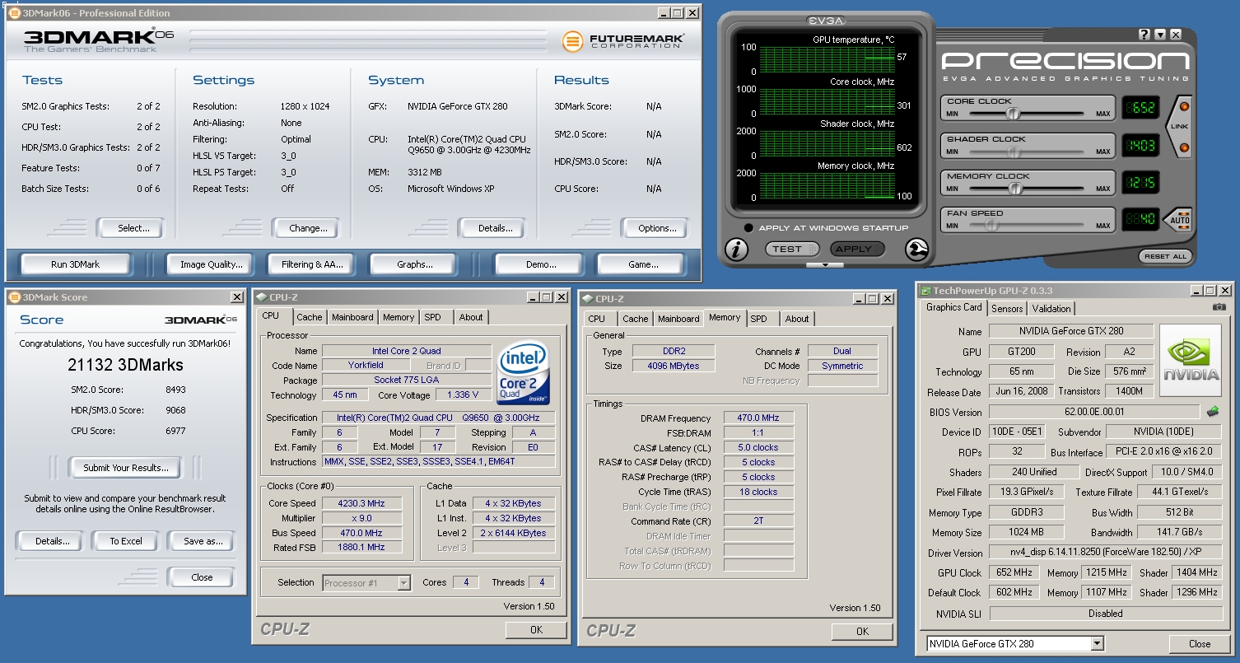Click Details... in 3DMark Score window
1240x663 pixels.
click(52, 541)
